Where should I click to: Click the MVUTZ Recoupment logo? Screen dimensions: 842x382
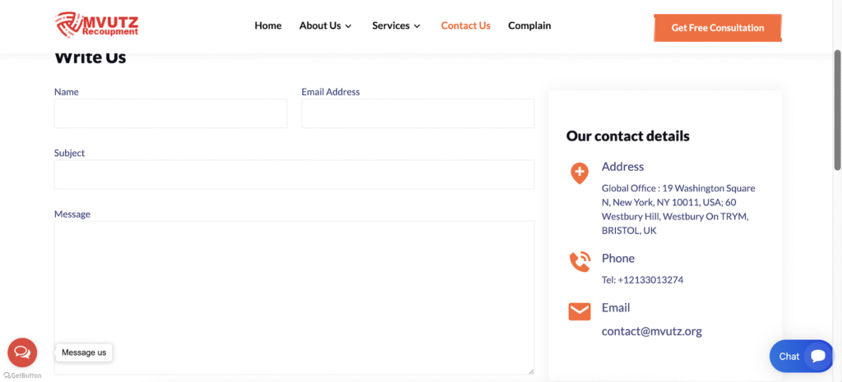coord(96,25)
